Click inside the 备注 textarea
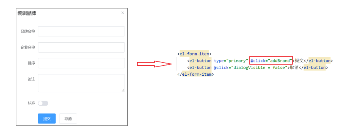Image resolution: width=361 pixels, height=129 pixels. [81, 83]
